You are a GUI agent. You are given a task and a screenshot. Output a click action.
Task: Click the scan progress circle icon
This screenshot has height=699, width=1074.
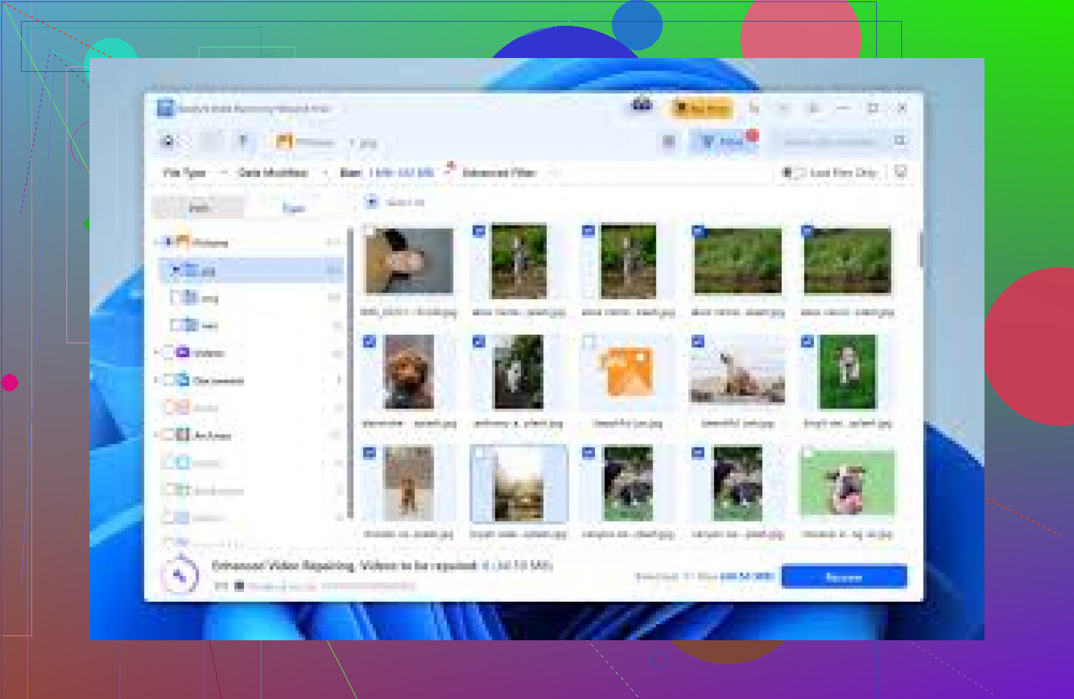pyautogui.click(x=180, y=575)
